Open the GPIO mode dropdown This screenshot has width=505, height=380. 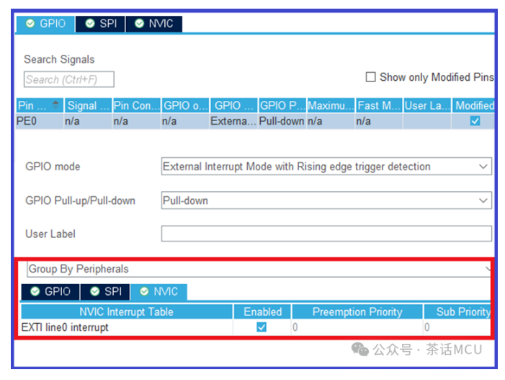(x=326, y=167)
